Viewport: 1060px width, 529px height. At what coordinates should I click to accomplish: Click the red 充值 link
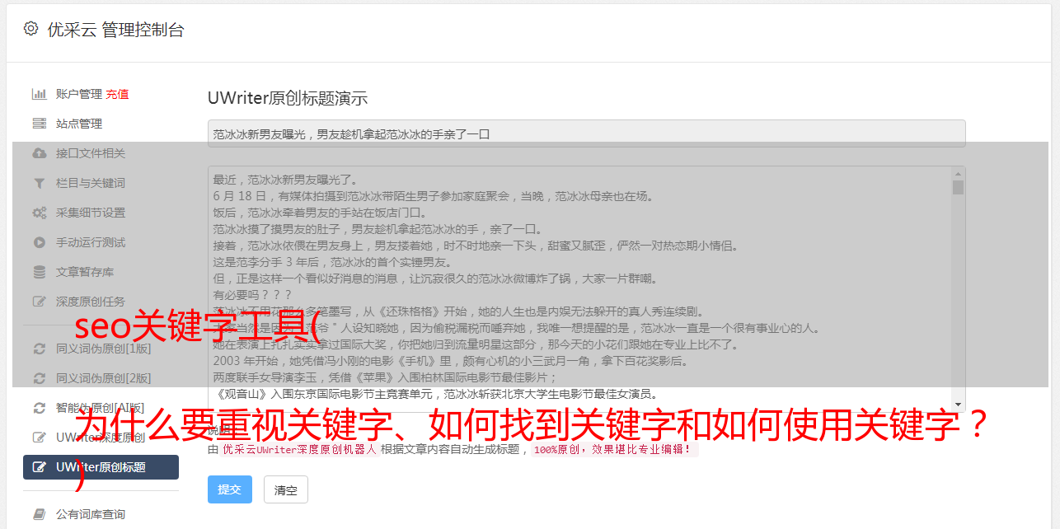tap(117, 94)
